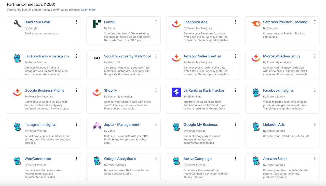Open the three-dot menu for Jepto - Management
Image resolution: width=326 pixels, height=186 pixels.
tap(156, 125)
